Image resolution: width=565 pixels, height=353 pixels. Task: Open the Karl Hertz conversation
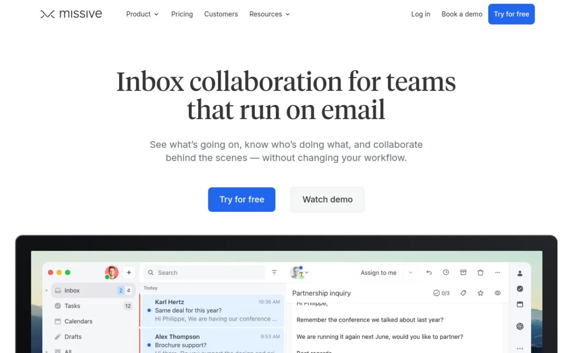click(x=212, y=310)
